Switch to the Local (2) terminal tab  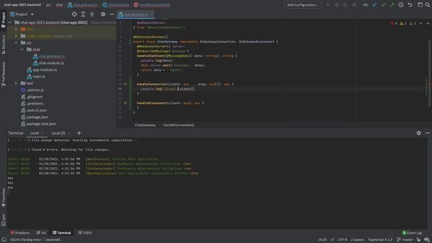pyautogui.click(x=59, y=133)
